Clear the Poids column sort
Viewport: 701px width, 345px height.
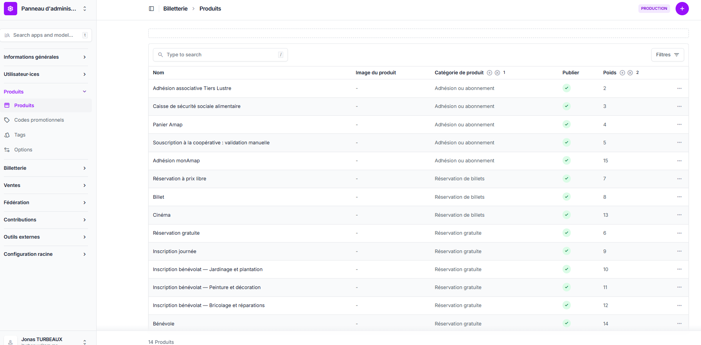point(630,73)
